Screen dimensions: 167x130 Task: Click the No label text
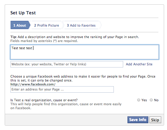pyautogui.click(x=156, y=100)
